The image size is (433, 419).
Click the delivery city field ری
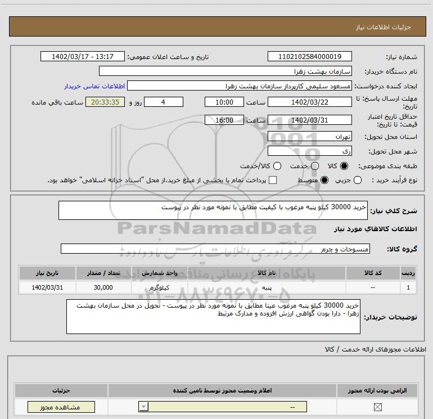(x=309, y=151)
